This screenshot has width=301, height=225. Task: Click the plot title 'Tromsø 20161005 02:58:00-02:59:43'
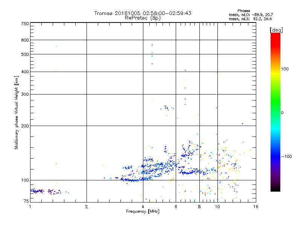(143, 13)
